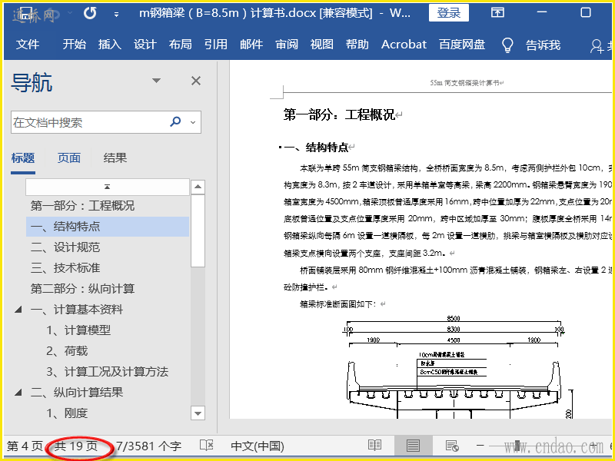Select heading 一、结构特点
Image resolution: width=615 pixels, height=461 pixels.
click(x=108, y=226)
